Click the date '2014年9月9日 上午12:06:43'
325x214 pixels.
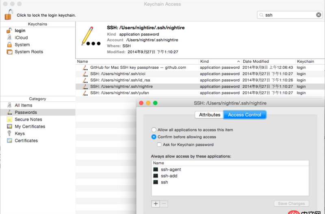tap(268, 68)
